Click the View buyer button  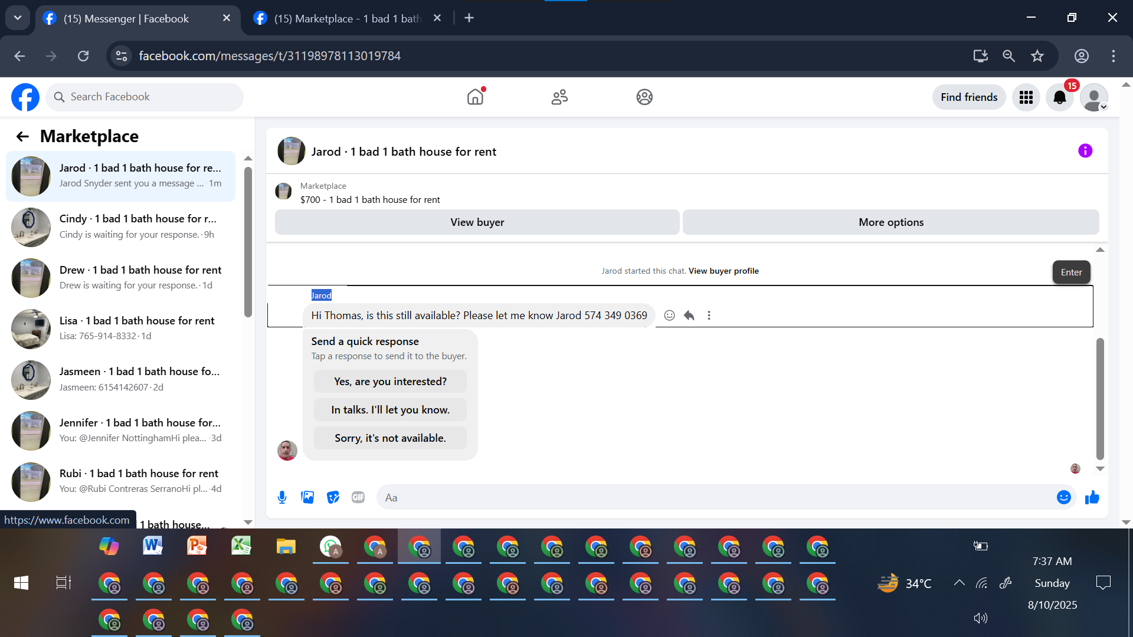pos(477,222)
